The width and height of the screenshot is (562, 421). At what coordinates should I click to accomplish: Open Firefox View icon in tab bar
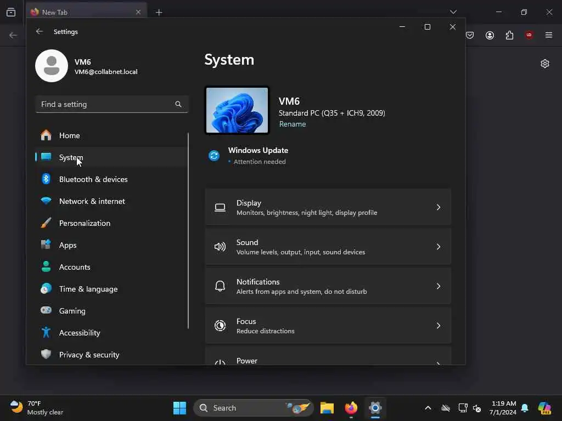tap(11, 12)
